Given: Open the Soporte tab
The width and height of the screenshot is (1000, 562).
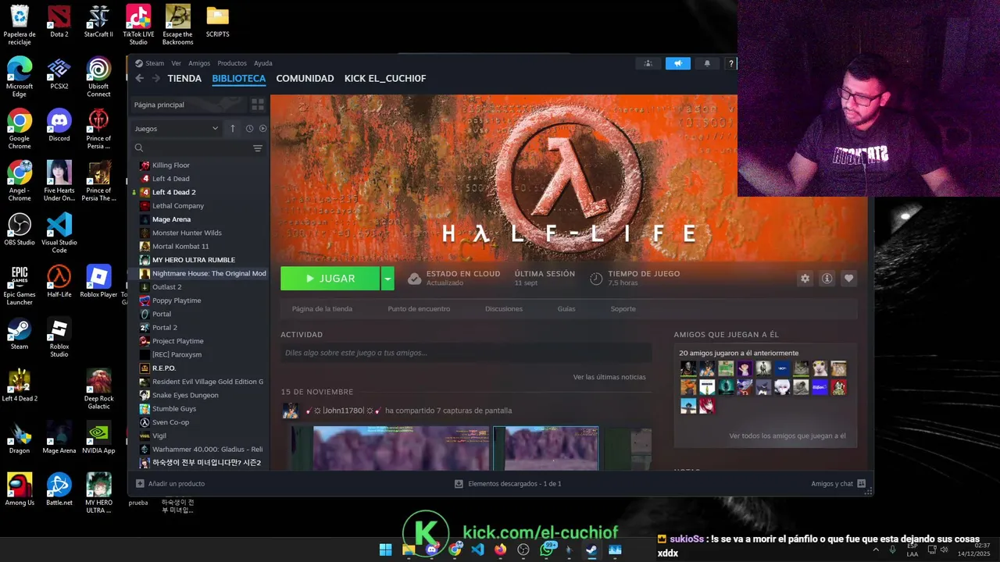Looking at the screenshot, I should tap(623, 309).
